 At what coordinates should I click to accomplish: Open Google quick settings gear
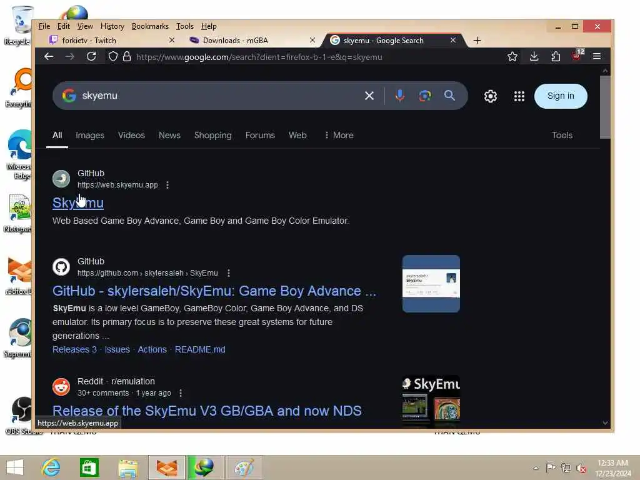coord(490,96)
